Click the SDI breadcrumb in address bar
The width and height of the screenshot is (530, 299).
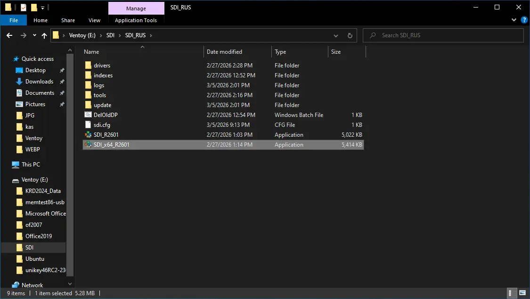pyautogui.click(x=110, y=35)
